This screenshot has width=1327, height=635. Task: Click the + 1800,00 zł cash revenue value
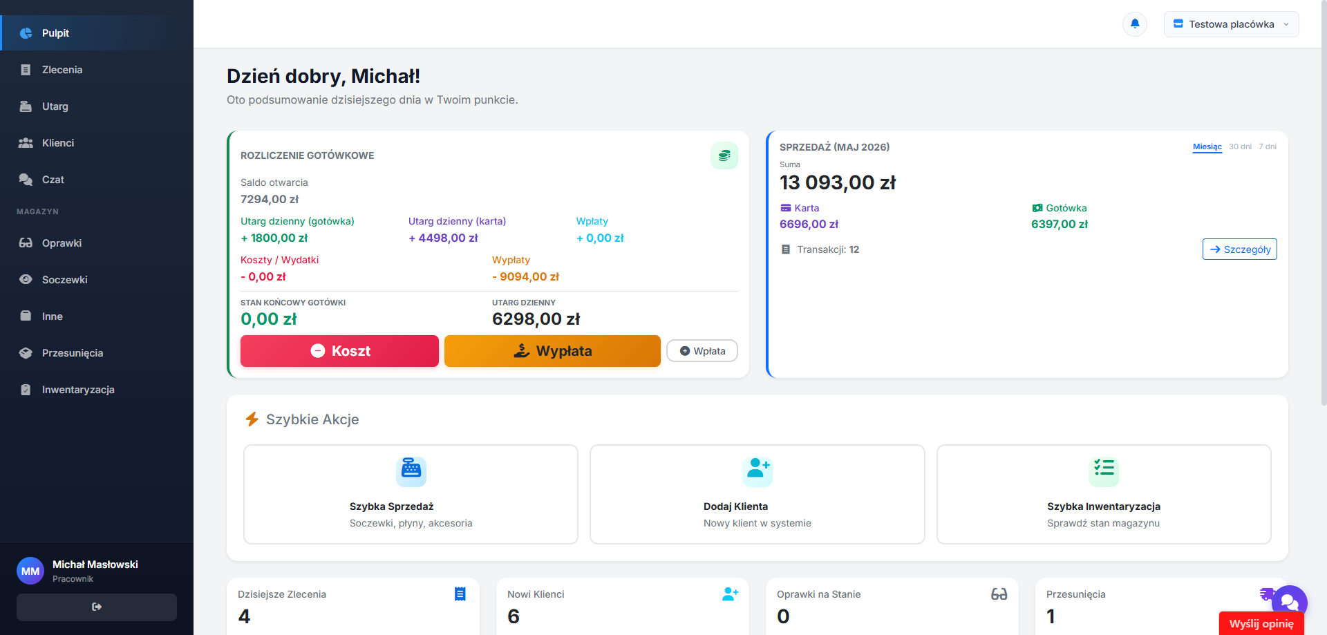[x=274, y=238]
